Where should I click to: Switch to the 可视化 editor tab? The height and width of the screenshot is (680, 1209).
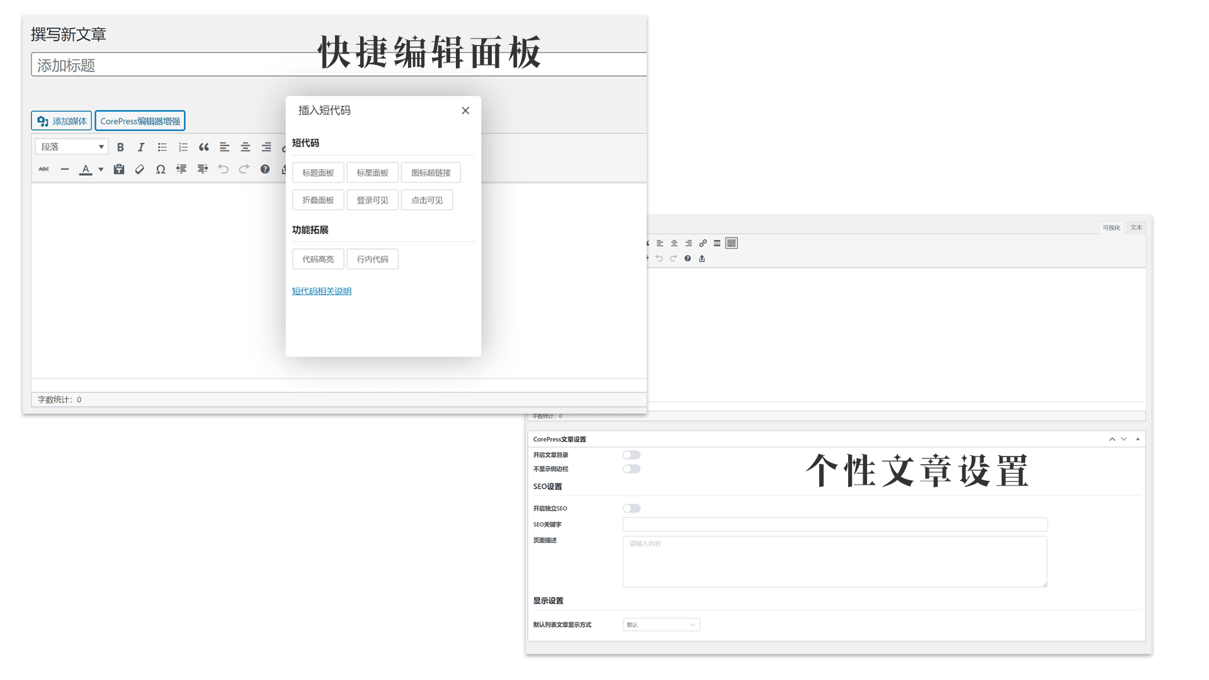(1111, 227)
